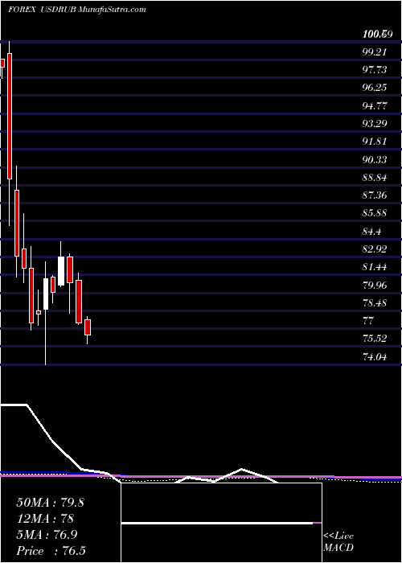This screenshot has width=402, height=563.
Task: Select the last red candlestick near 76.5
Action: tap(88, 327)
